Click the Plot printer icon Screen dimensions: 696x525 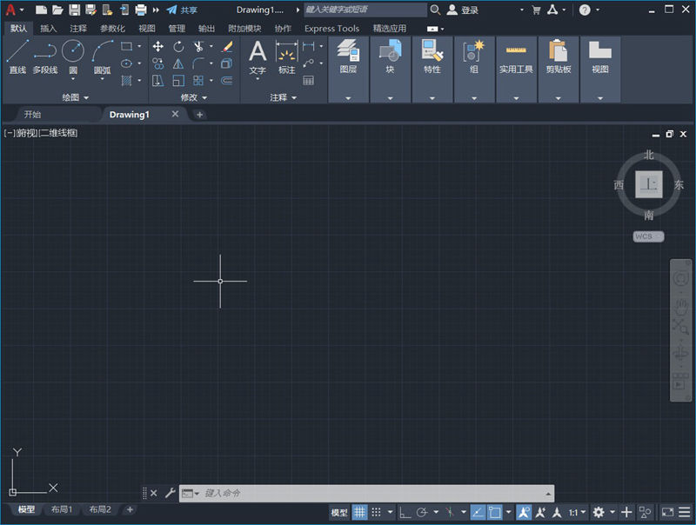pyautogui.click(x=141, y=10)
